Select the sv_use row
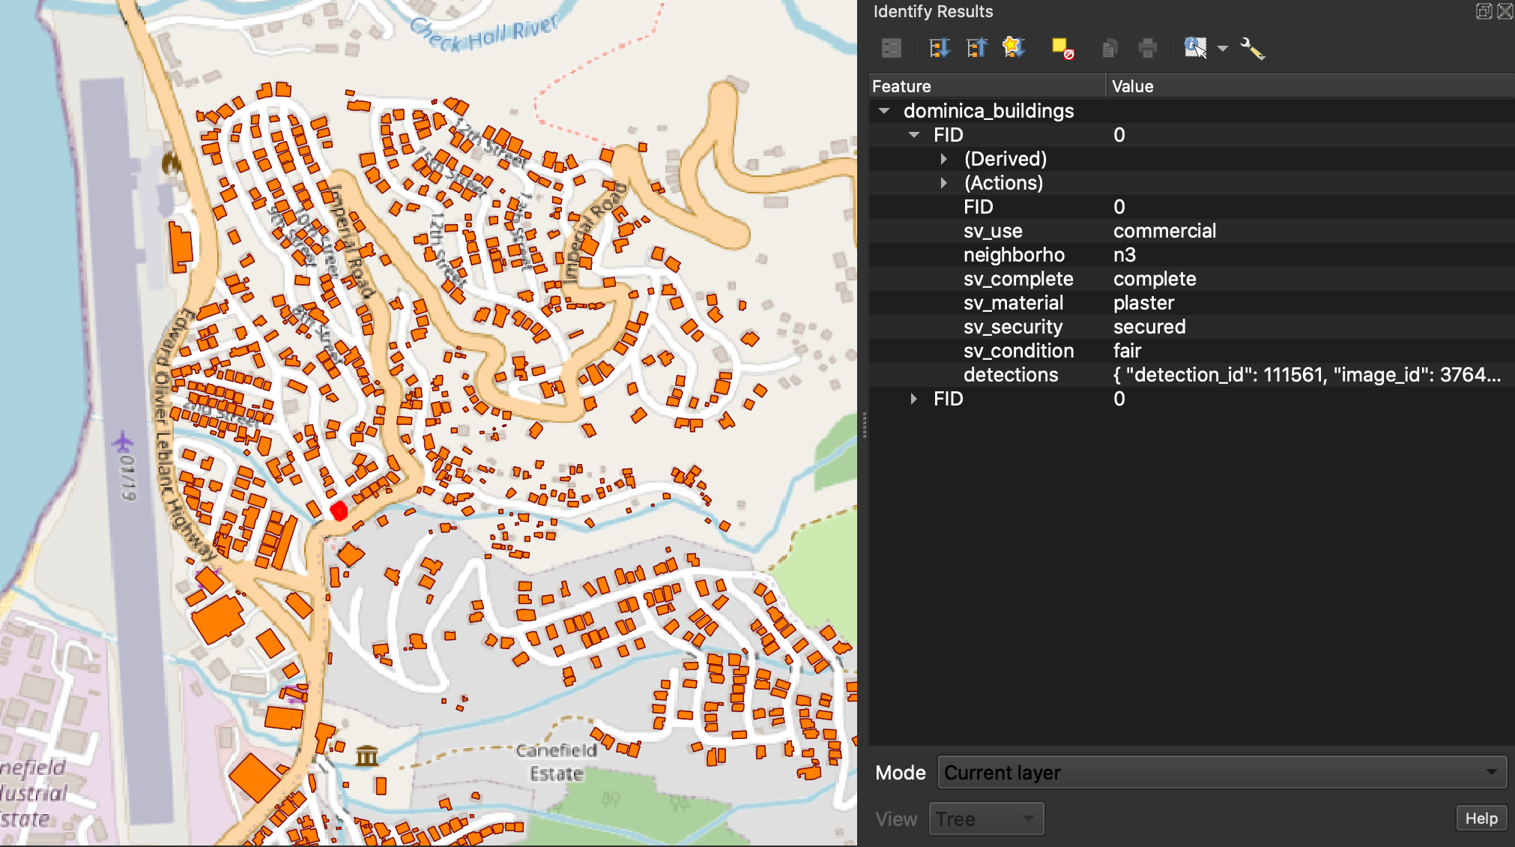The width and height of the screenshot is (1515, 847). 1191,231
